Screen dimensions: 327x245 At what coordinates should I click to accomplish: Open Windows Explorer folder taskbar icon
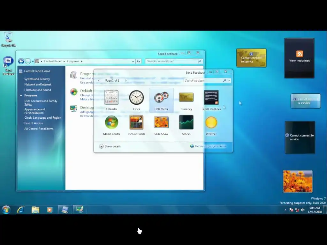pyautogui.click(x=35, y=210)
